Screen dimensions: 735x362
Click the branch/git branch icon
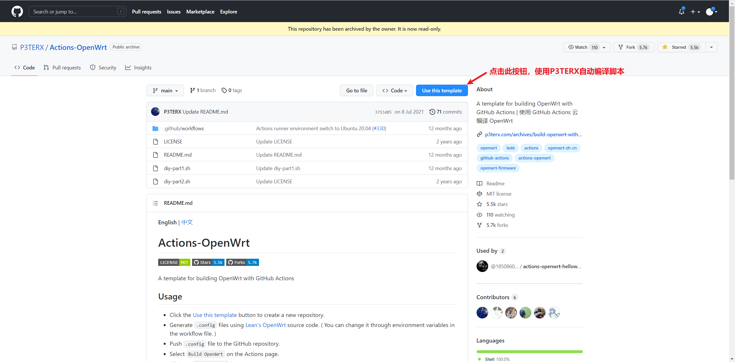pyautogui.click(x=192, y=90)
